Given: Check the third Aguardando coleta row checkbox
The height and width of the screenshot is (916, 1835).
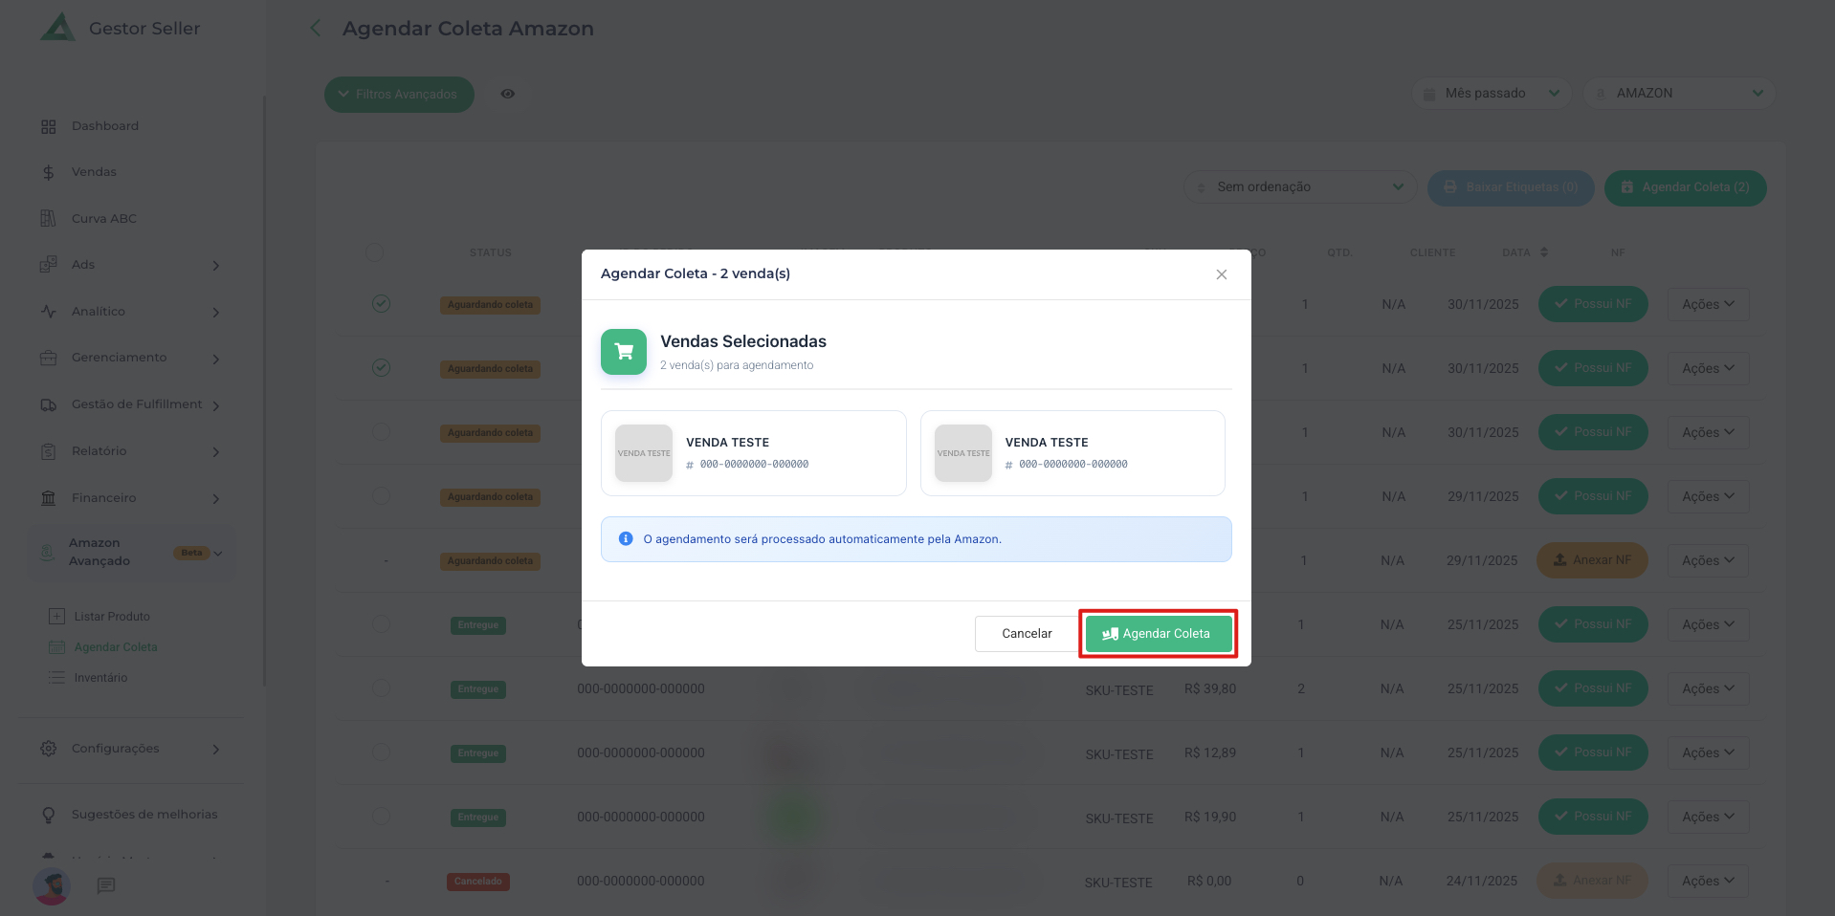Looking at the screenshot, I should point(381,432).
